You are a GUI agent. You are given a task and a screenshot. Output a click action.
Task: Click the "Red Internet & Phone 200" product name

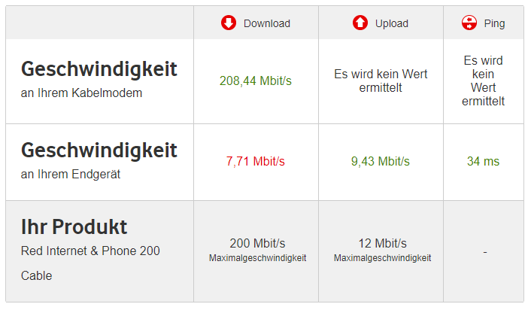tap(90, 251)
